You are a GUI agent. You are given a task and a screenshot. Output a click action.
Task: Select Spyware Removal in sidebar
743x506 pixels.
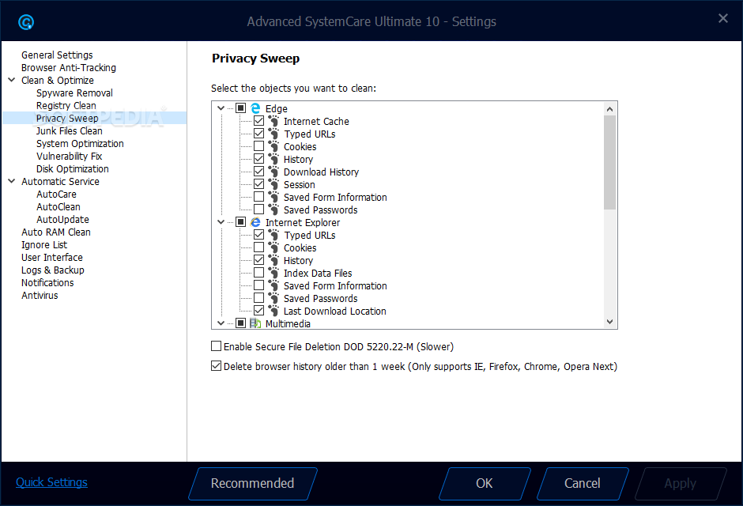click(74, 93)
